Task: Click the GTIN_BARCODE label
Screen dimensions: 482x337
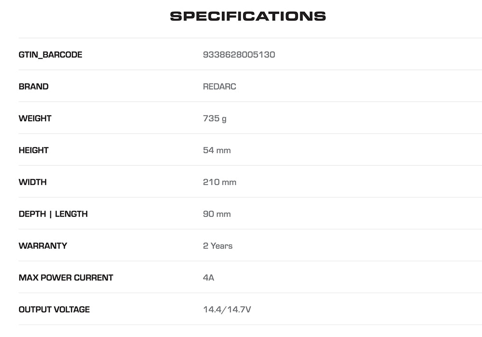Action: [50, 55]
